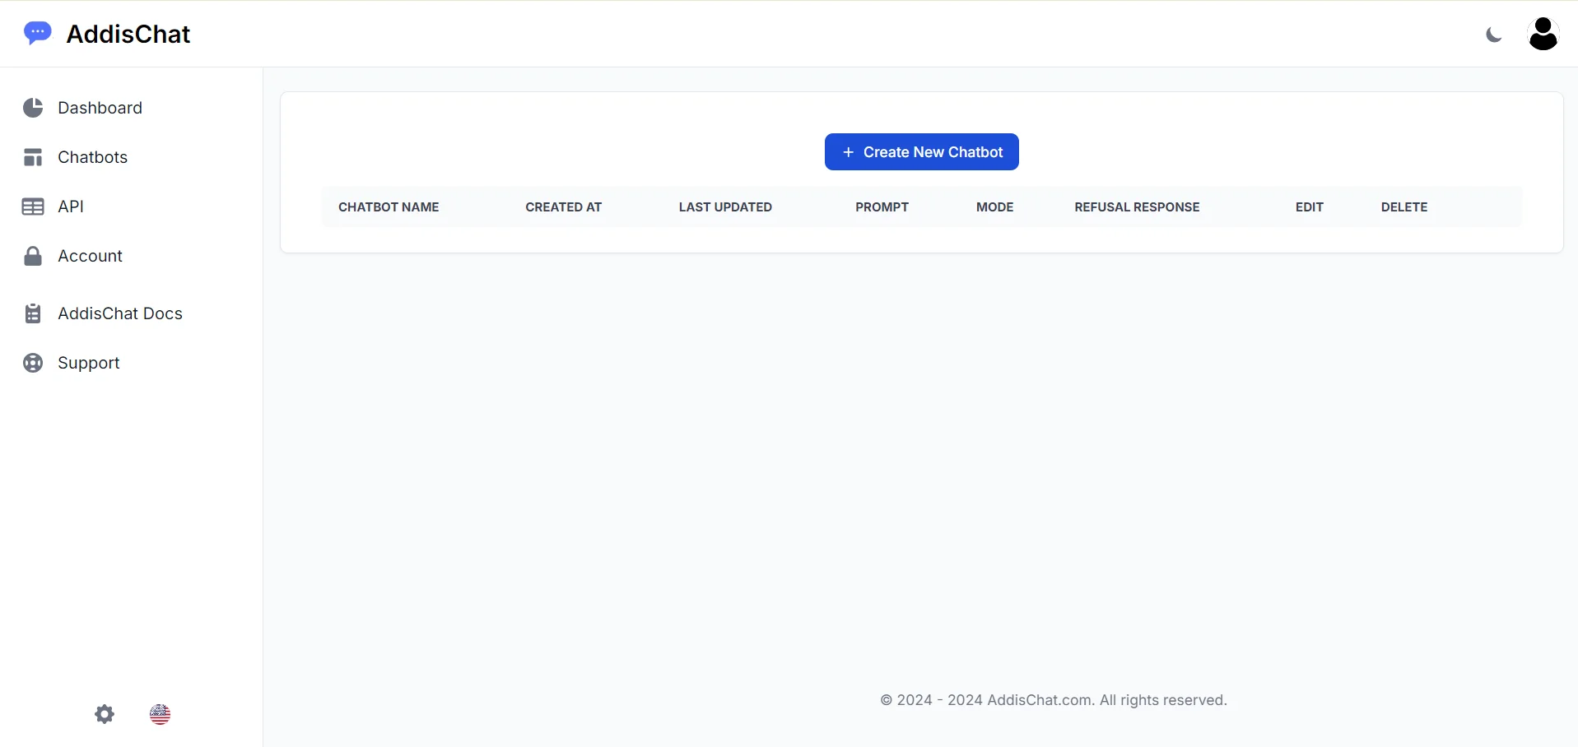
Task: Click the Support lifebuoy icon
Action: click(32, 363)
